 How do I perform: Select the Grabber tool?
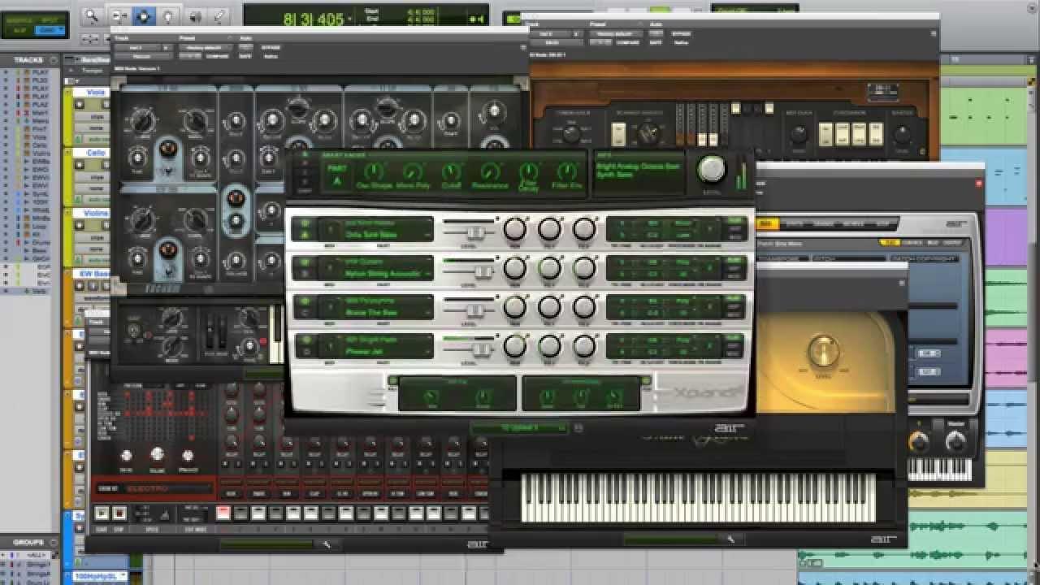point(168,15)
